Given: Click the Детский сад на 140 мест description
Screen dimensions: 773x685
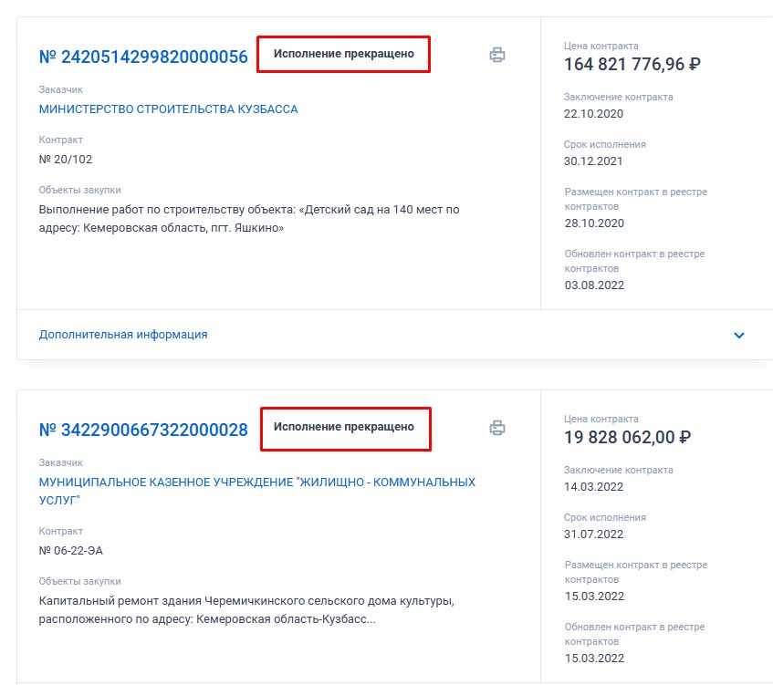Looking at the screenshot, I should [249, 219].
